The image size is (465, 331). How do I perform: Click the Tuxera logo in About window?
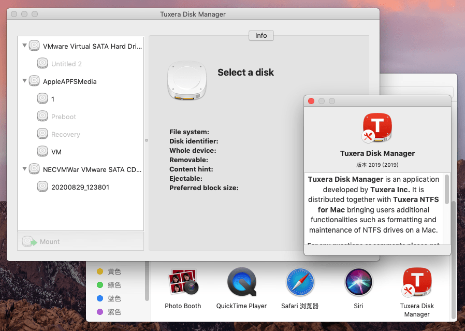click(x=377, y=127)
